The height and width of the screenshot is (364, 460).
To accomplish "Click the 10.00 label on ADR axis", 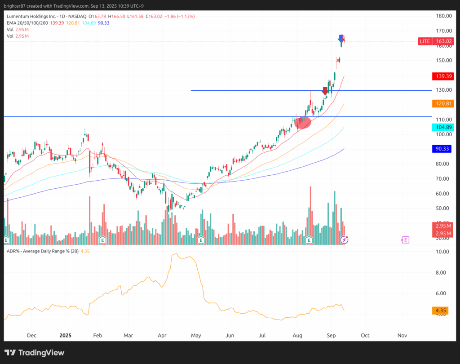I will click(442, 252).
